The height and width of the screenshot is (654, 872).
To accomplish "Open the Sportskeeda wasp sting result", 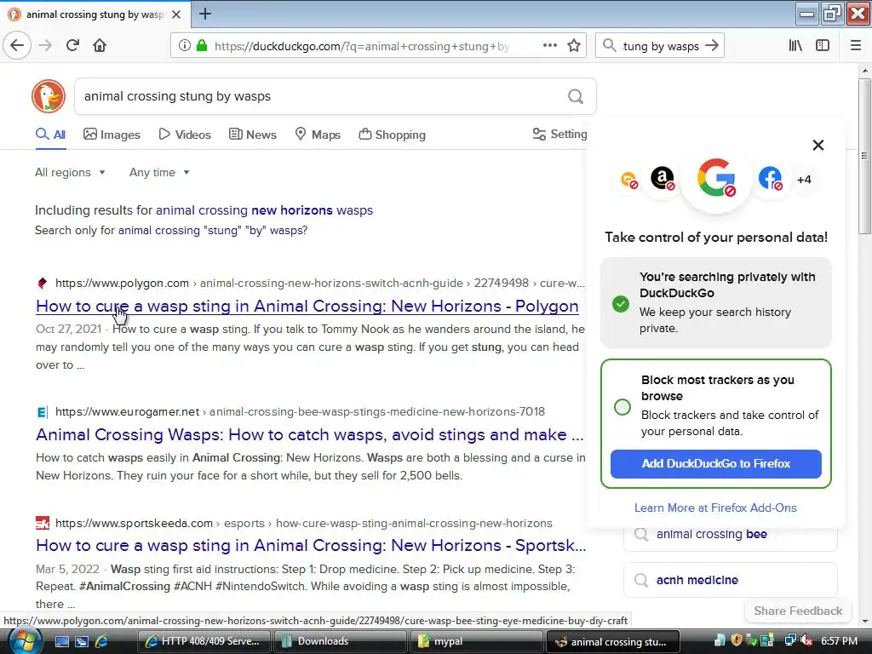I will 310,546.
